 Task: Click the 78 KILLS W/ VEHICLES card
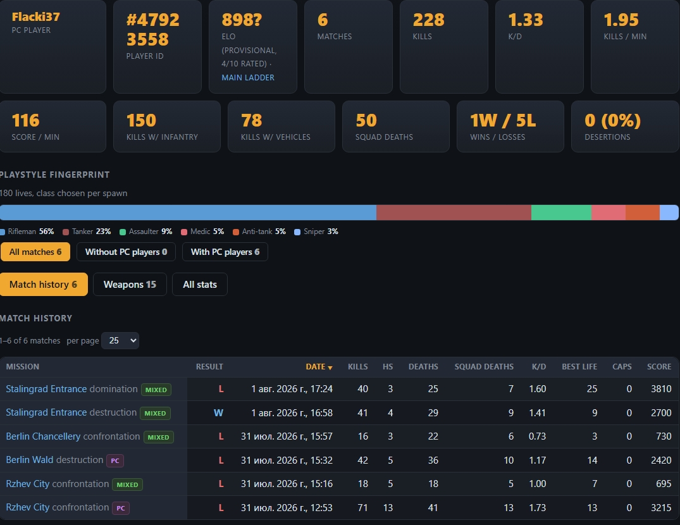(281, 127)
